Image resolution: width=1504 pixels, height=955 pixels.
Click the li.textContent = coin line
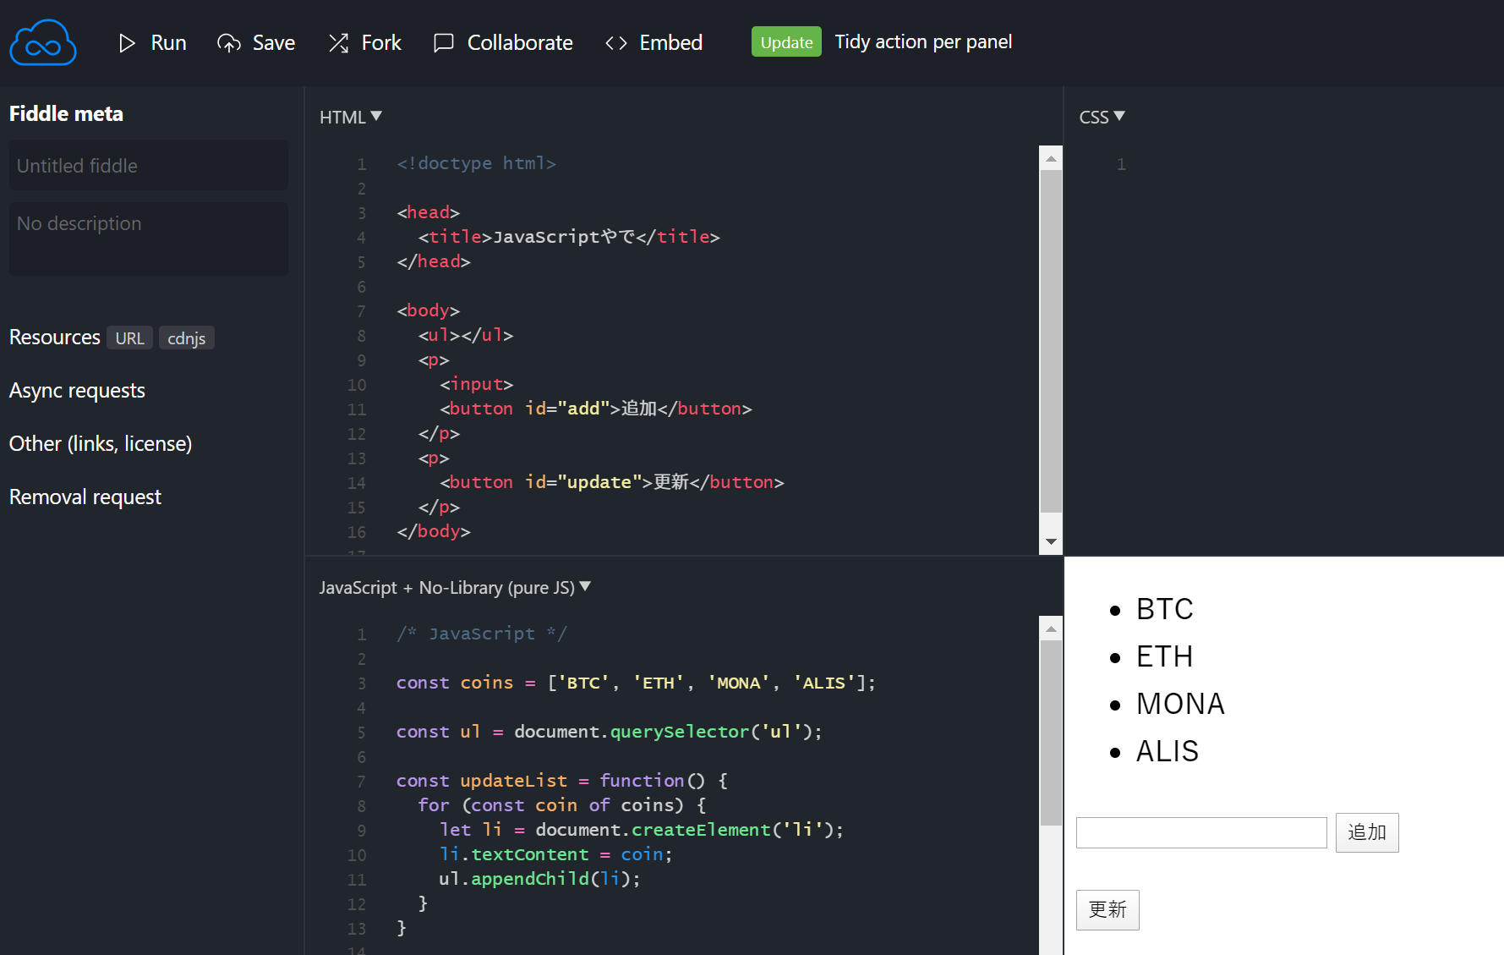555,854
